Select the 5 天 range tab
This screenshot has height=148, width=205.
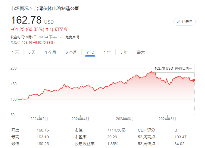[x=32, y=52]
